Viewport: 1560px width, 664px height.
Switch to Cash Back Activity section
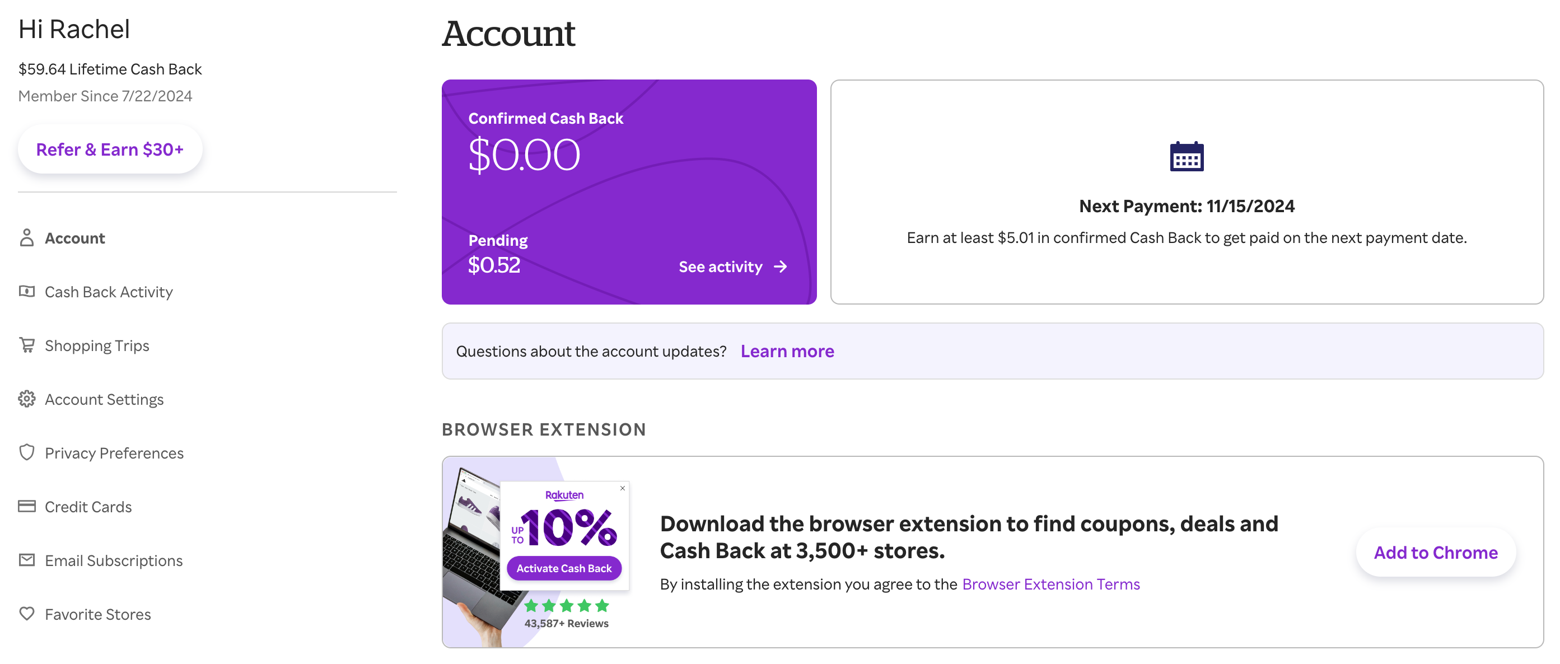109,291
